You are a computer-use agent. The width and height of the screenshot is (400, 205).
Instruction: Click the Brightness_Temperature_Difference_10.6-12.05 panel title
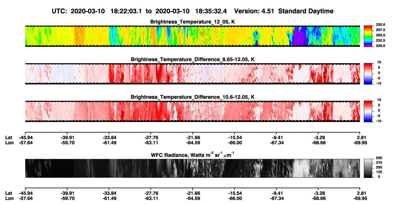(193, 97)
